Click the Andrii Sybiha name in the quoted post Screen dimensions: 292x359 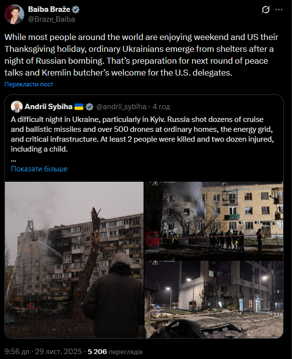48,107
